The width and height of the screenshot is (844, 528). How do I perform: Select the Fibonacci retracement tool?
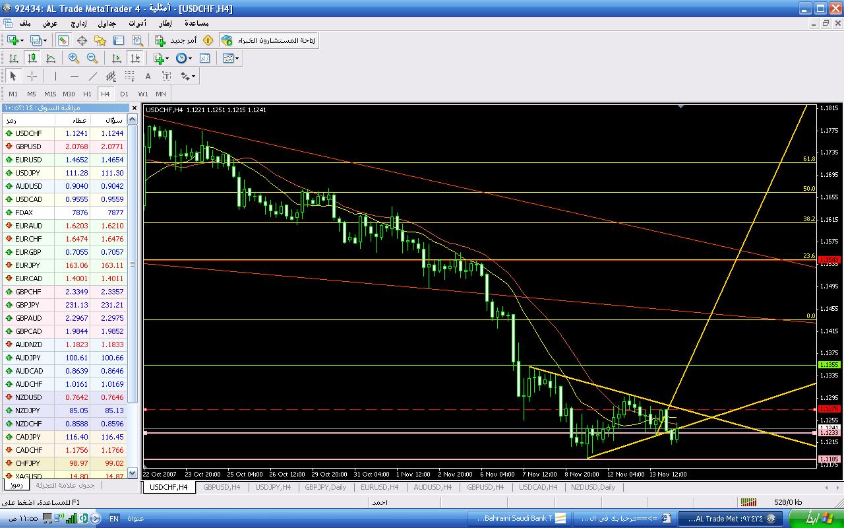click(130, 76)
